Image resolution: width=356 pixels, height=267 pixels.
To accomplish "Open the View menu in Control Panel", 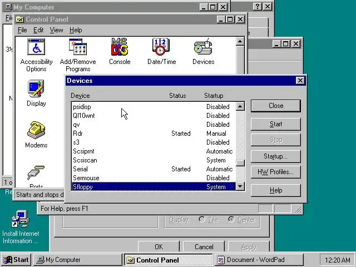I will (x=56, y=30).
